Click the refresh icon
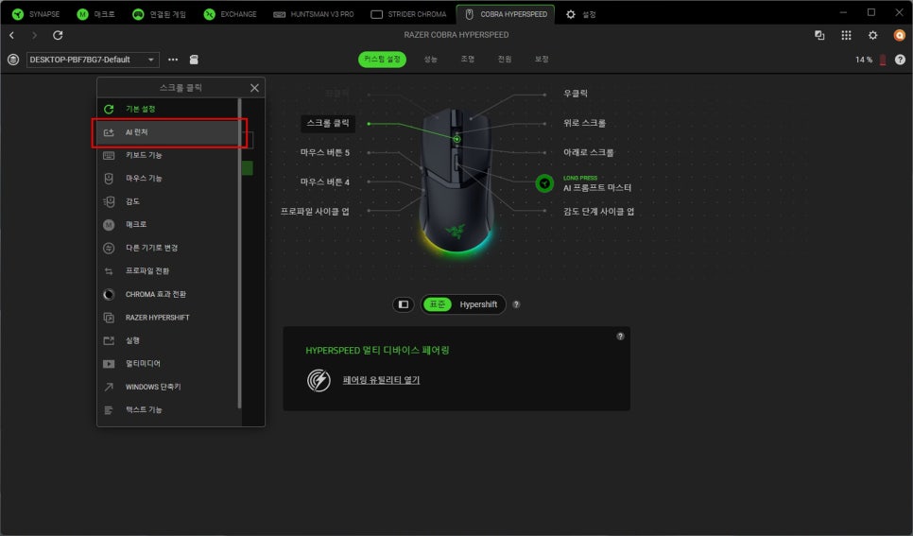913x536 pixels. pos(58,36)
